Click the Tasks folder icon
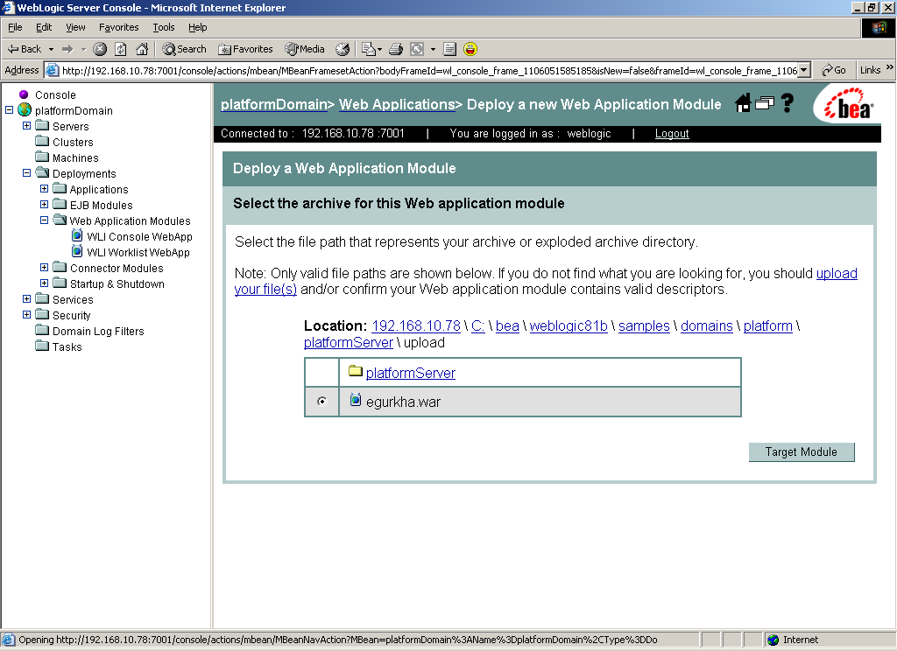This screenshot has height=651, width=897. 42,346
